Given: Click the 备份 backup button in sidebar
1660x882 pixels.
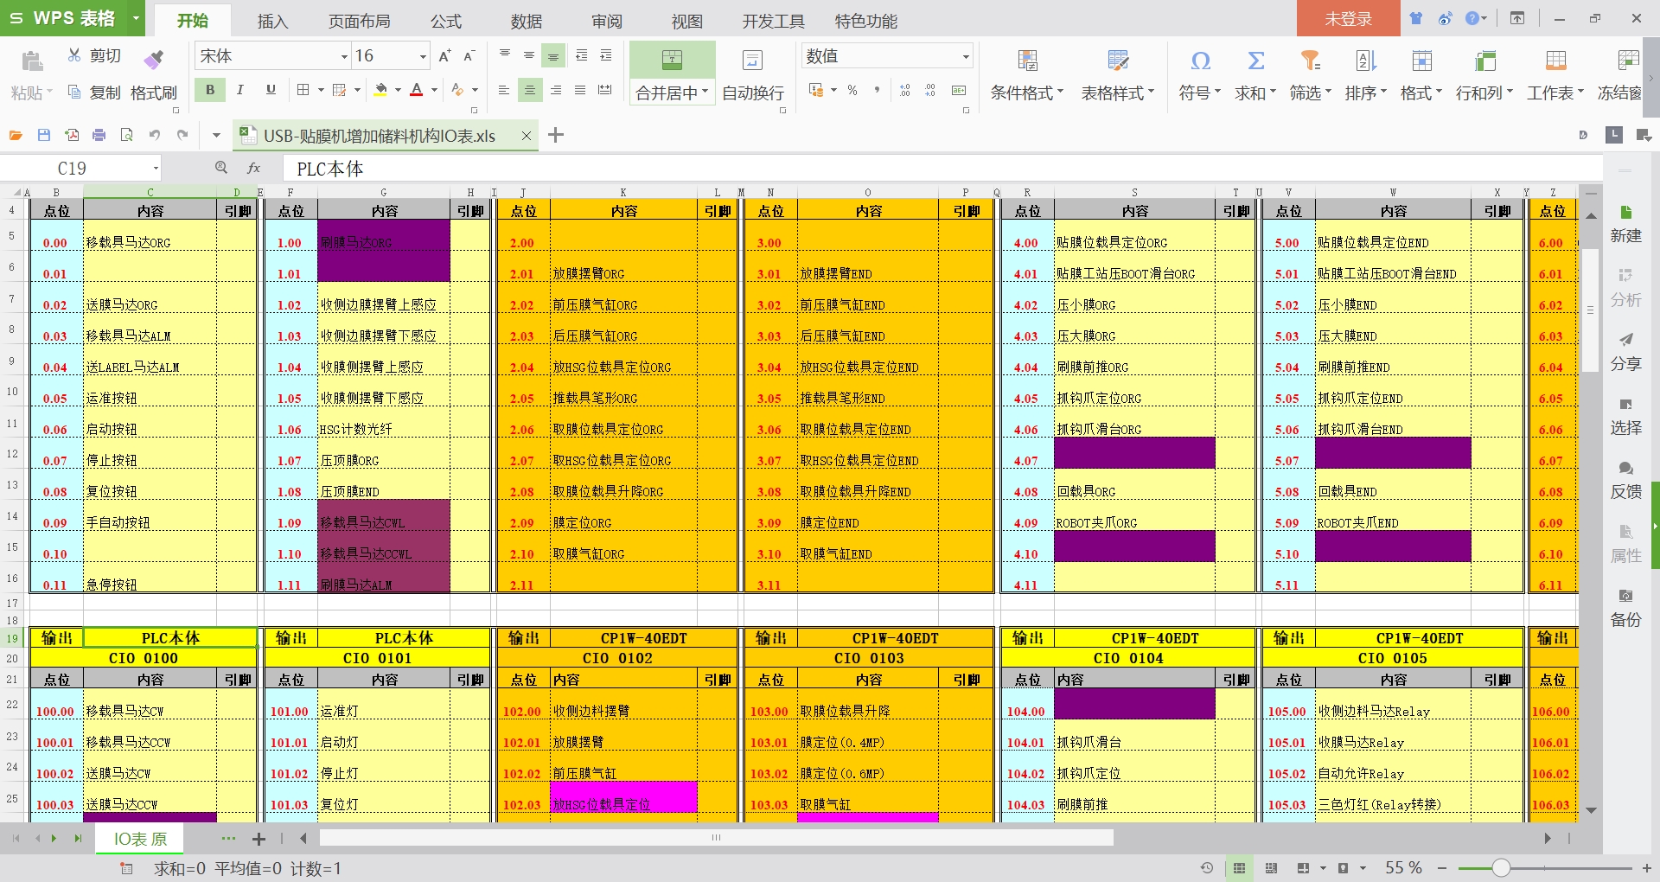Looking at the screenshot, I should click(x=1625, y=608).
